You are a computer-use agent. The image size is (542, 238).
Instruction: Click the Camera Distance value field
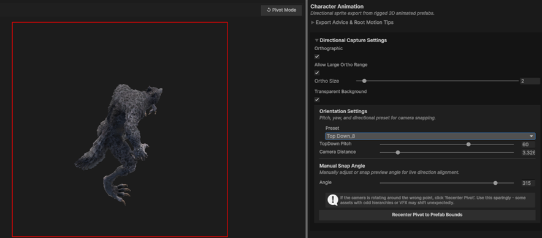coord(528,152)
